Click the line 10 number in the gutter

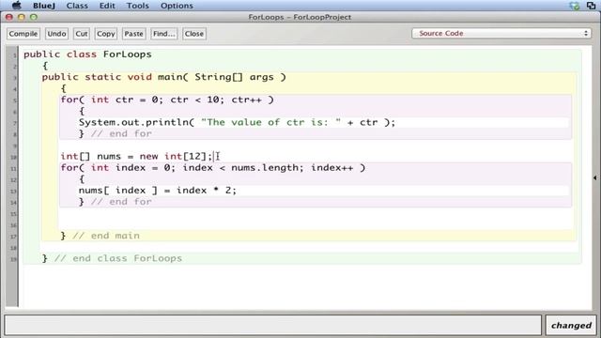(x=13, y=157)
